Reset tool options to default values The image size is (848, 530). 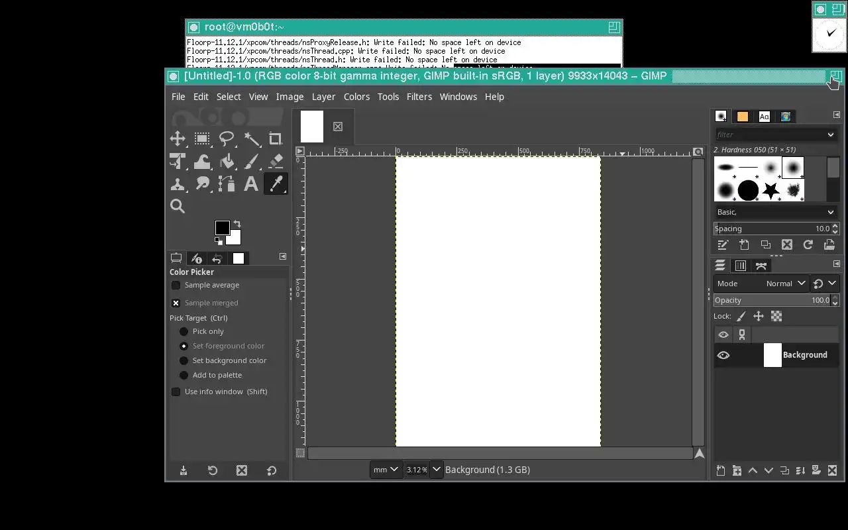272,470
